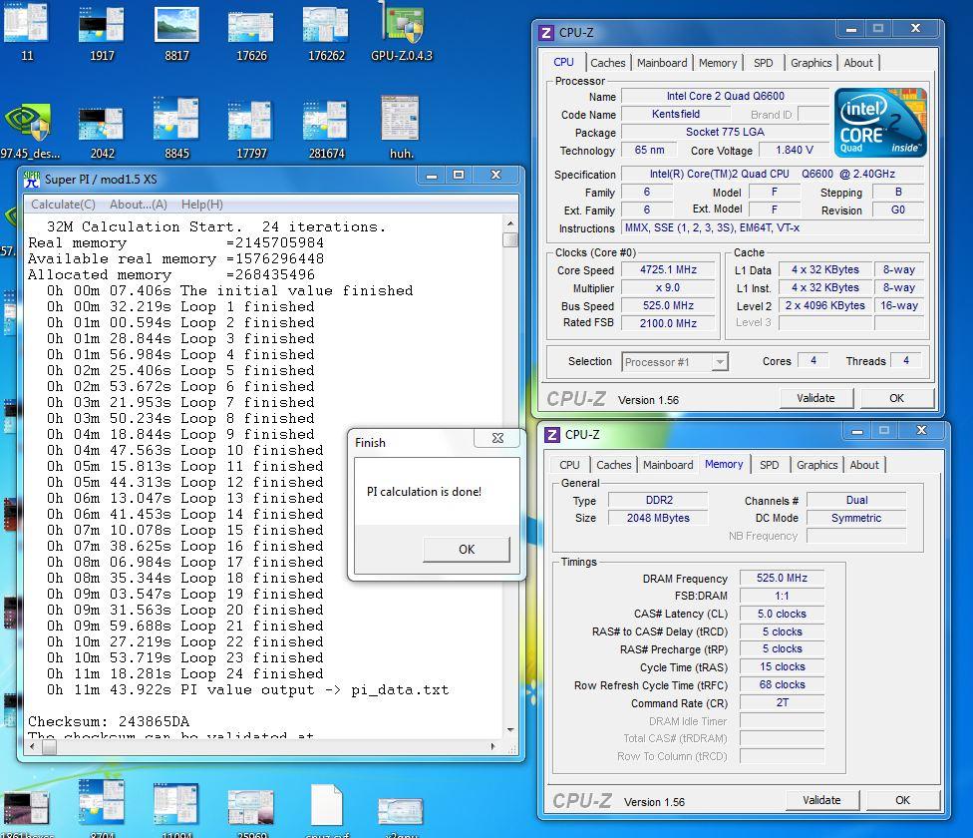This screenshot has height=838, width=973.
Task: Switch to Memory tab in top CPU-Z window
Action: [718, 63]
